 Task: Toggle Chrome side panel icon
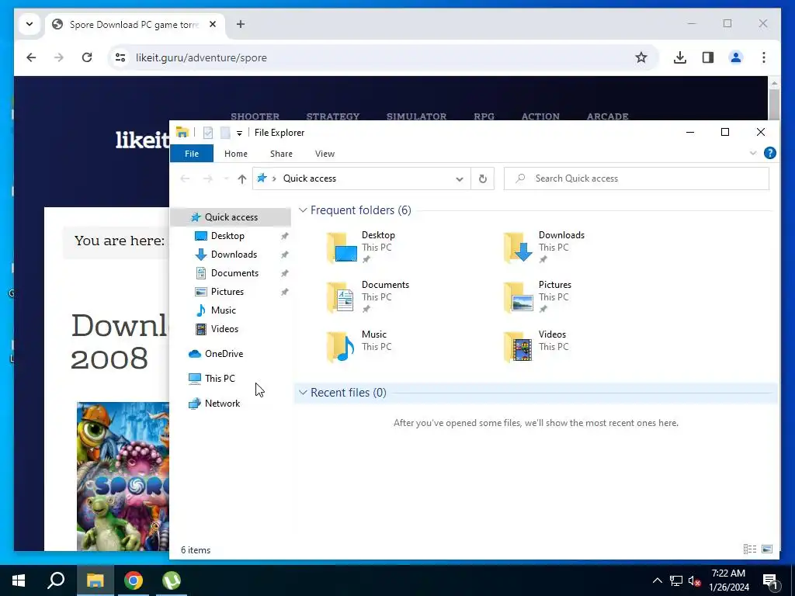(x=708, y=57)
